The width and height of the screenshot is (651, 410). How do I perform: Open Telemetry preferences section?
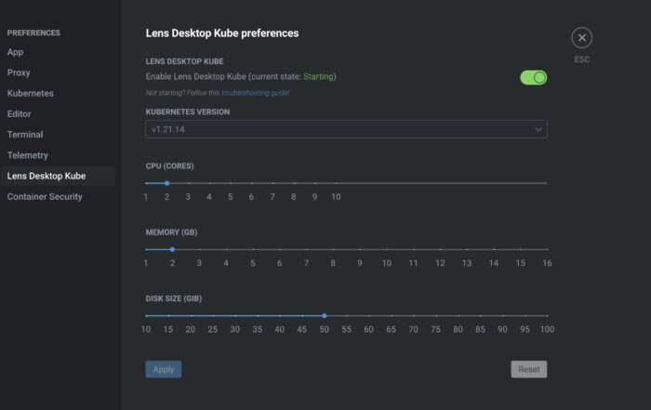point(28,155)
